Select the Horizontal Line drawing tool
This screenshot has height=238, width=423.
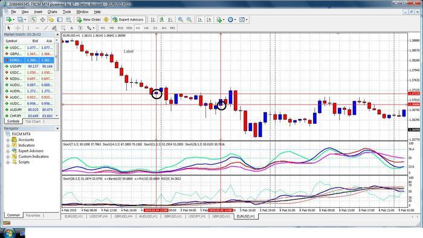click(37, 28)
